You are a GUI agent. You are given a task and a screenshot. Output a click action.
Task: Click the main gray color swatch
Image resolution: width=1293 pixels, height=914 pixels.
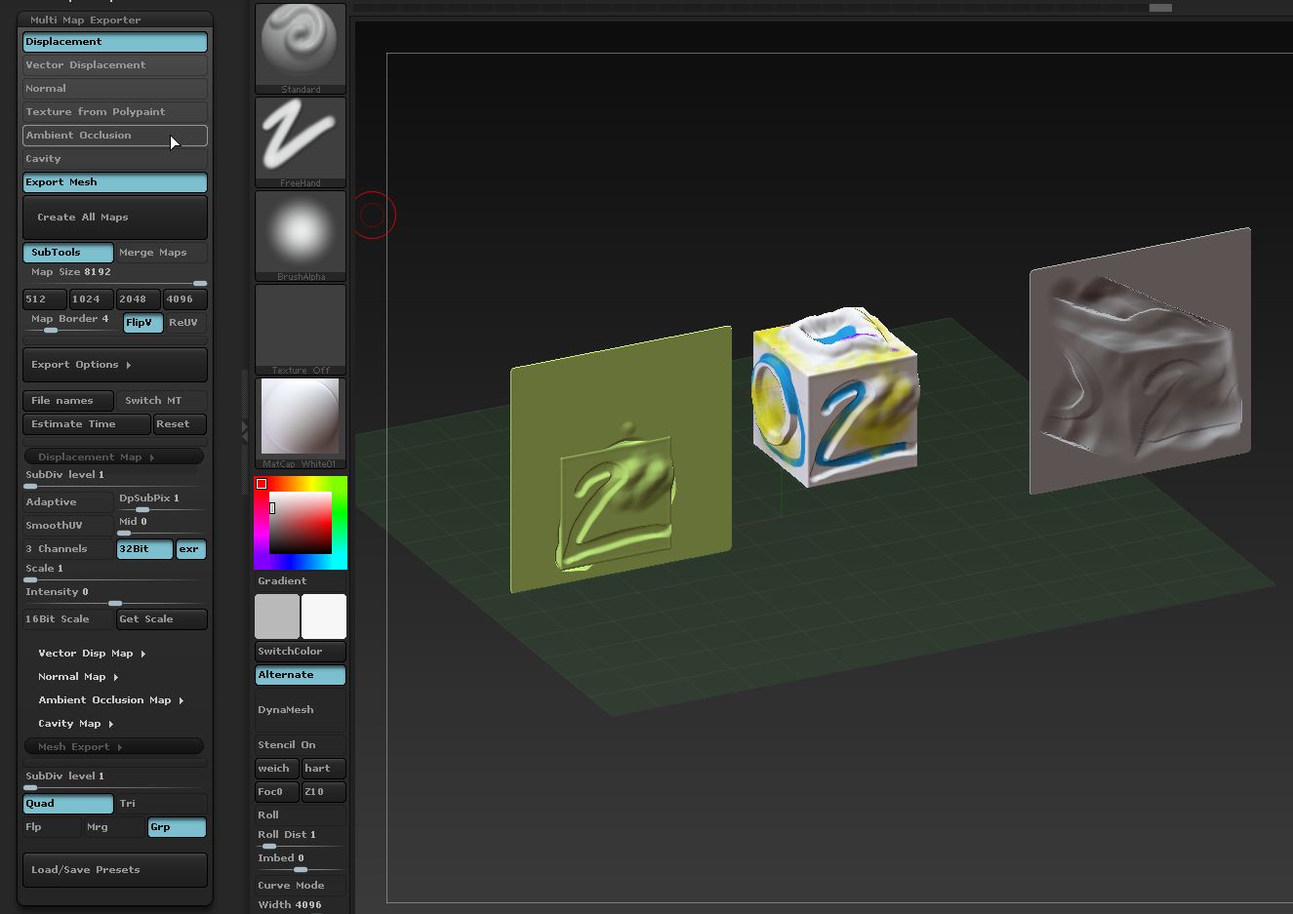(277, 616)
